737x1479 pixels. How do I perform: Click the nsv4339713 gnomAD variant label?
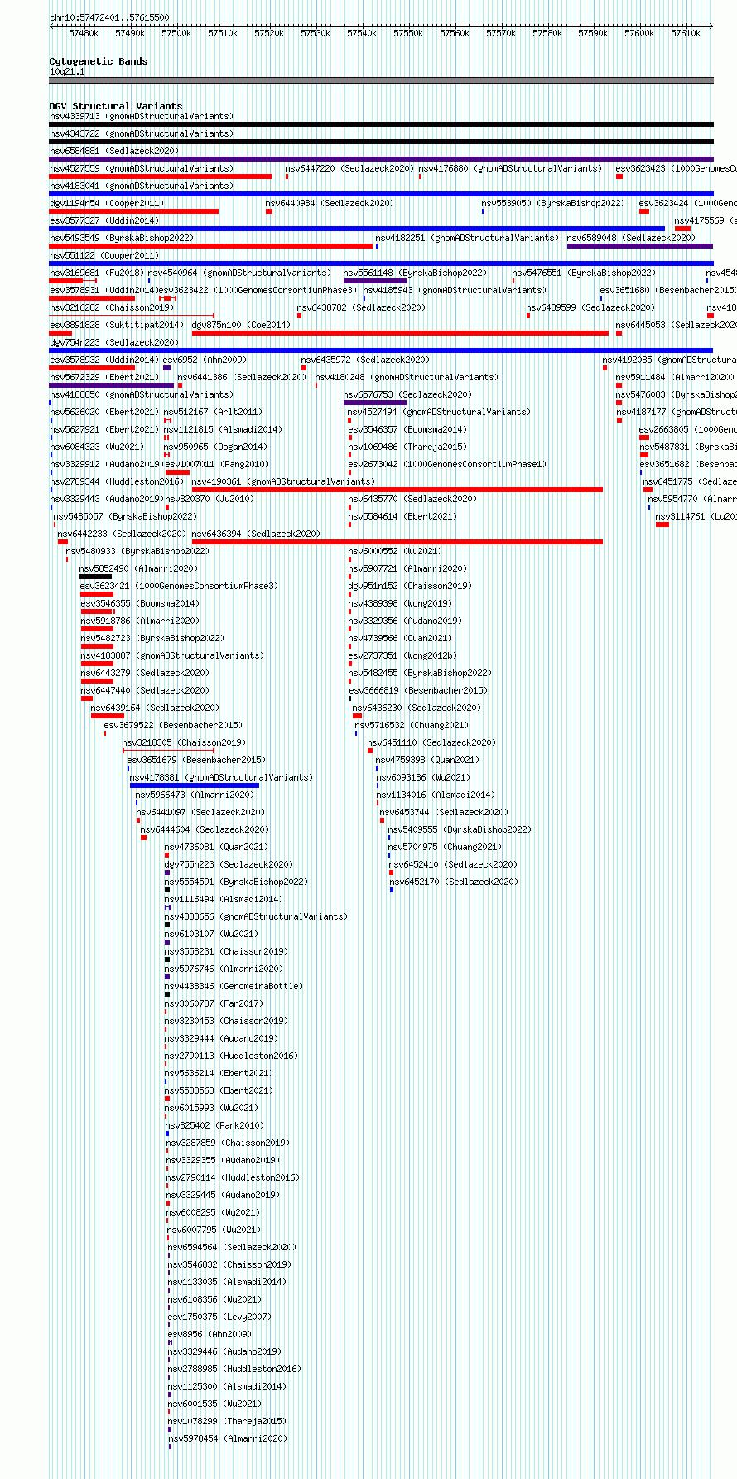point(142,116)
